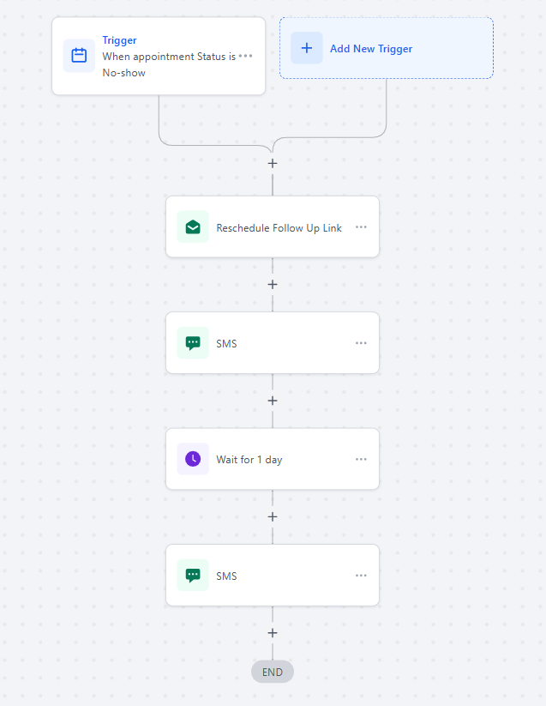The height and width of the screenshot is (706, 546).
Task: Open three-dot menu for Reschedule Follow Up Link
Action: (x=361, y=227)
